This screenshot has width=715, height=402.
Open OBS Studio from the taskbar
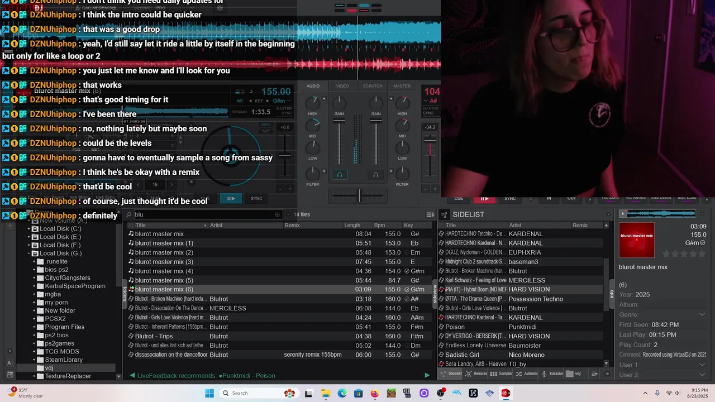coord(440,393)
